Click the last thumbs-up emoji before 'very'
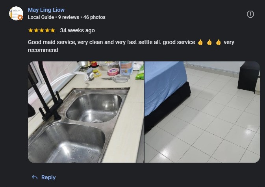 (x=219, y=42)
